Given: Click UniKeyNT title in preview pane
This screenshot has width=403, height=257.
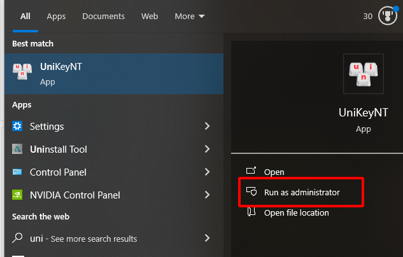Looking at the screenshot, I should click(x=363, y=113).
